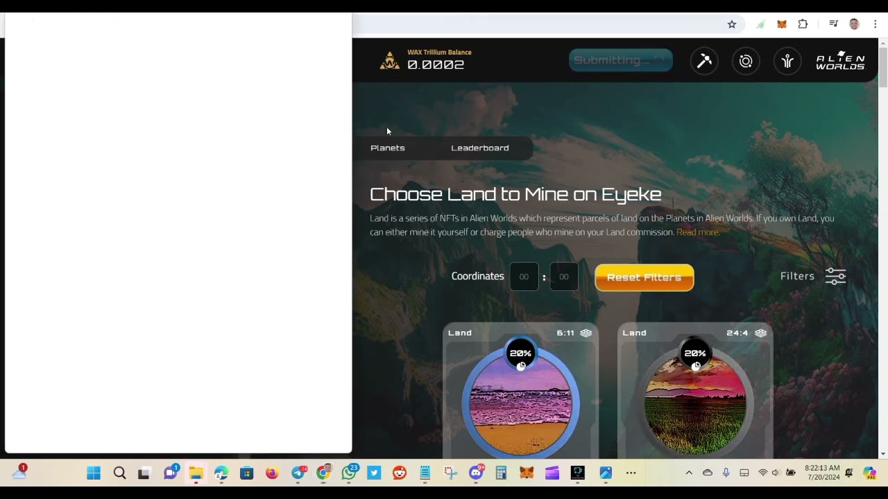This screenshot has height=499, width=888.
Task: Click the green leaf extension icon
Action: (x=760, y=24)
